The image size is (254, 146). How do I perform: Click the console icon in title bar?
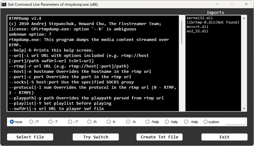(4, 4)
